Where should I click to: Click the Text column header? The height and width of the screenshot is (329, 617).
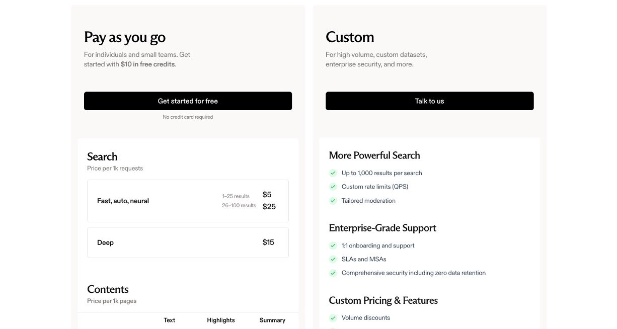tap(170, 320)
